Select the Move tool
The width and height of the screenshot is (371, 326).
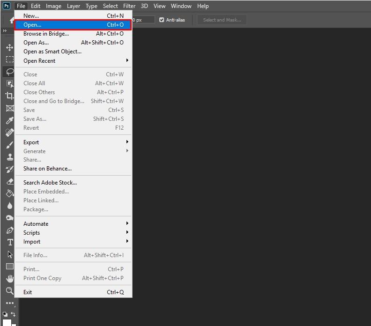[x=9, y=48]
